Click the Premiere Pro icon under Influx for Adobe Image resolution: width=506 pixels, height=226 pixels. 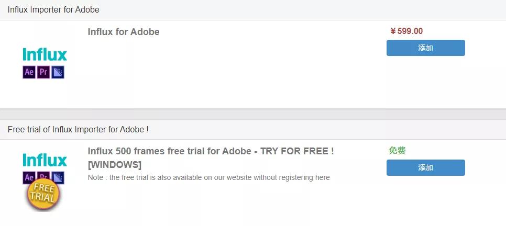coord(43,72)
